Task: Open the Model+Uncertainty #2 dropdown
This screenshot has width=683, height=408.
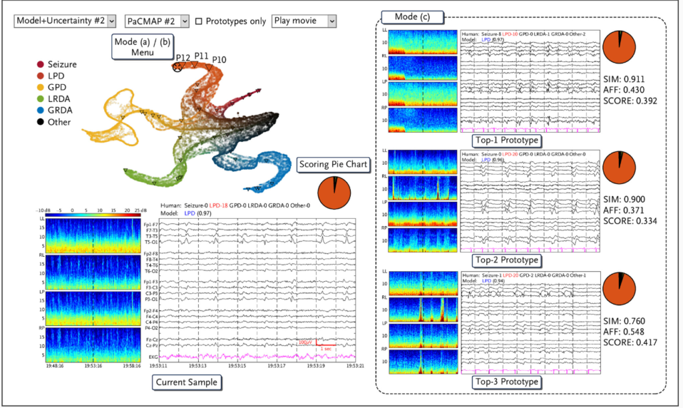Action: tap(65, 21)
